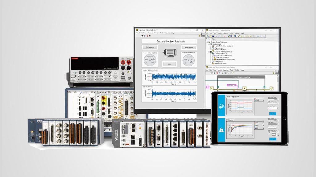Switch to the Files tab in Project Explorer
The image size is (316, 177).
pyautogui.click(x=213, y=39)
